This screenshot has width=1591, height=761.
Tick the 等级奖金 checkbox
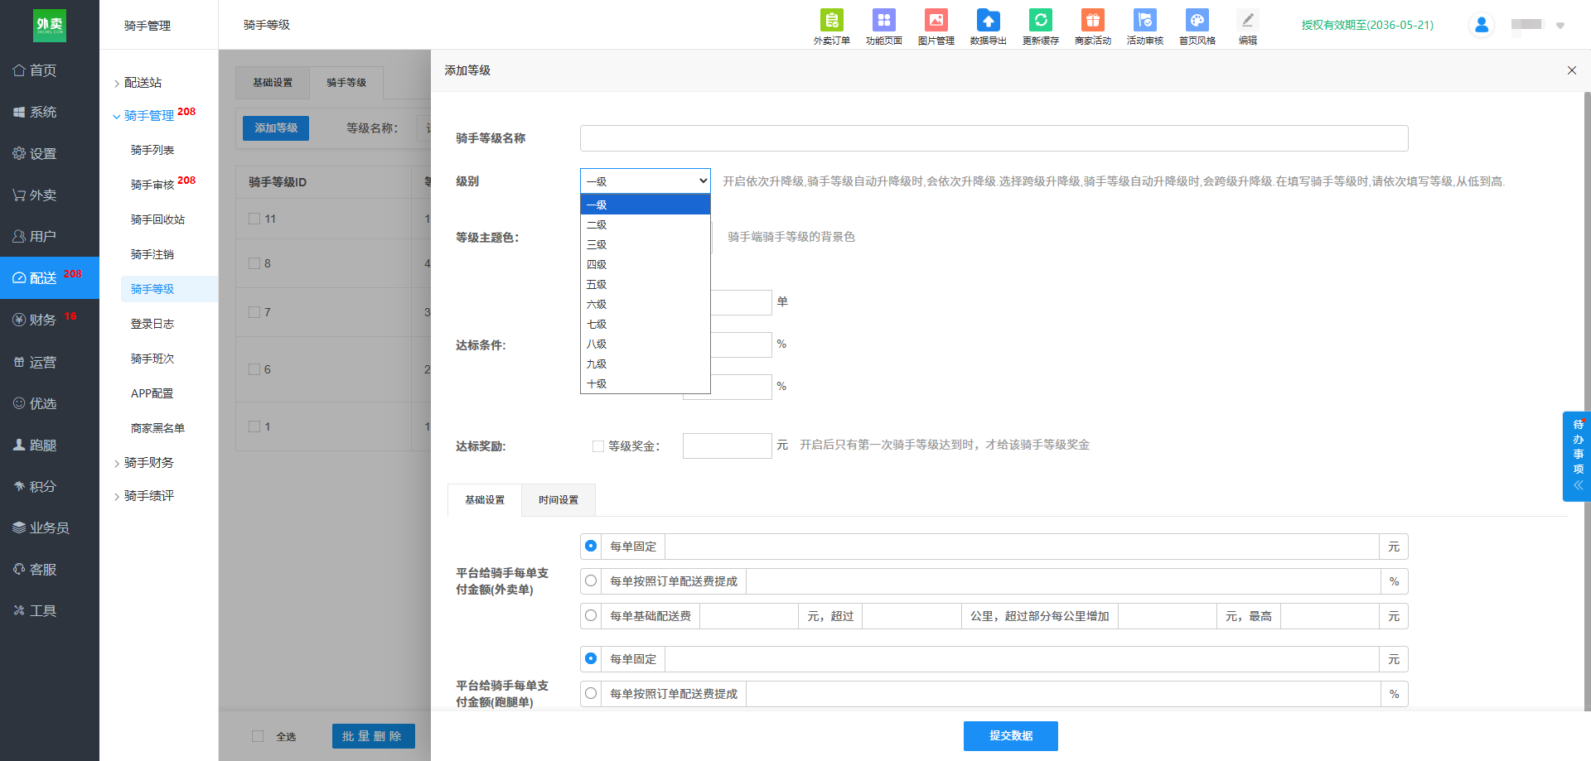598,446
